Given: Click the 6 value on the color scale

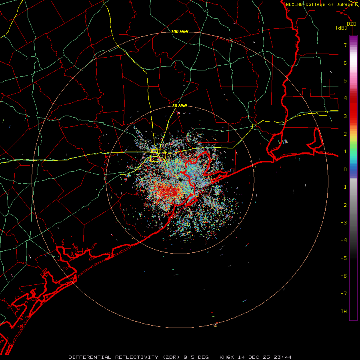Looking at the screenshot, I should (x=345, y=63).
